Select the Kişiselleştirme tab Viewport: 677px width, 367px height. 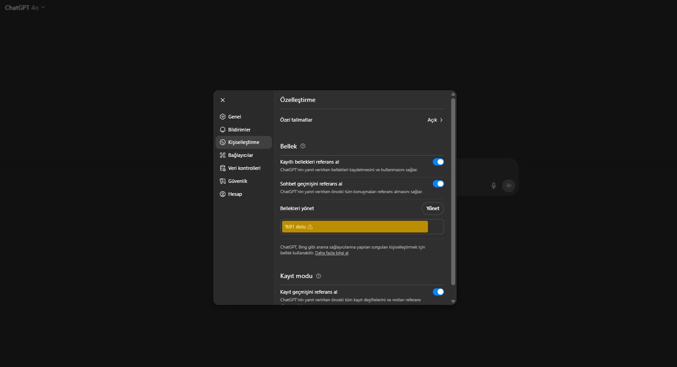[244, 142]
